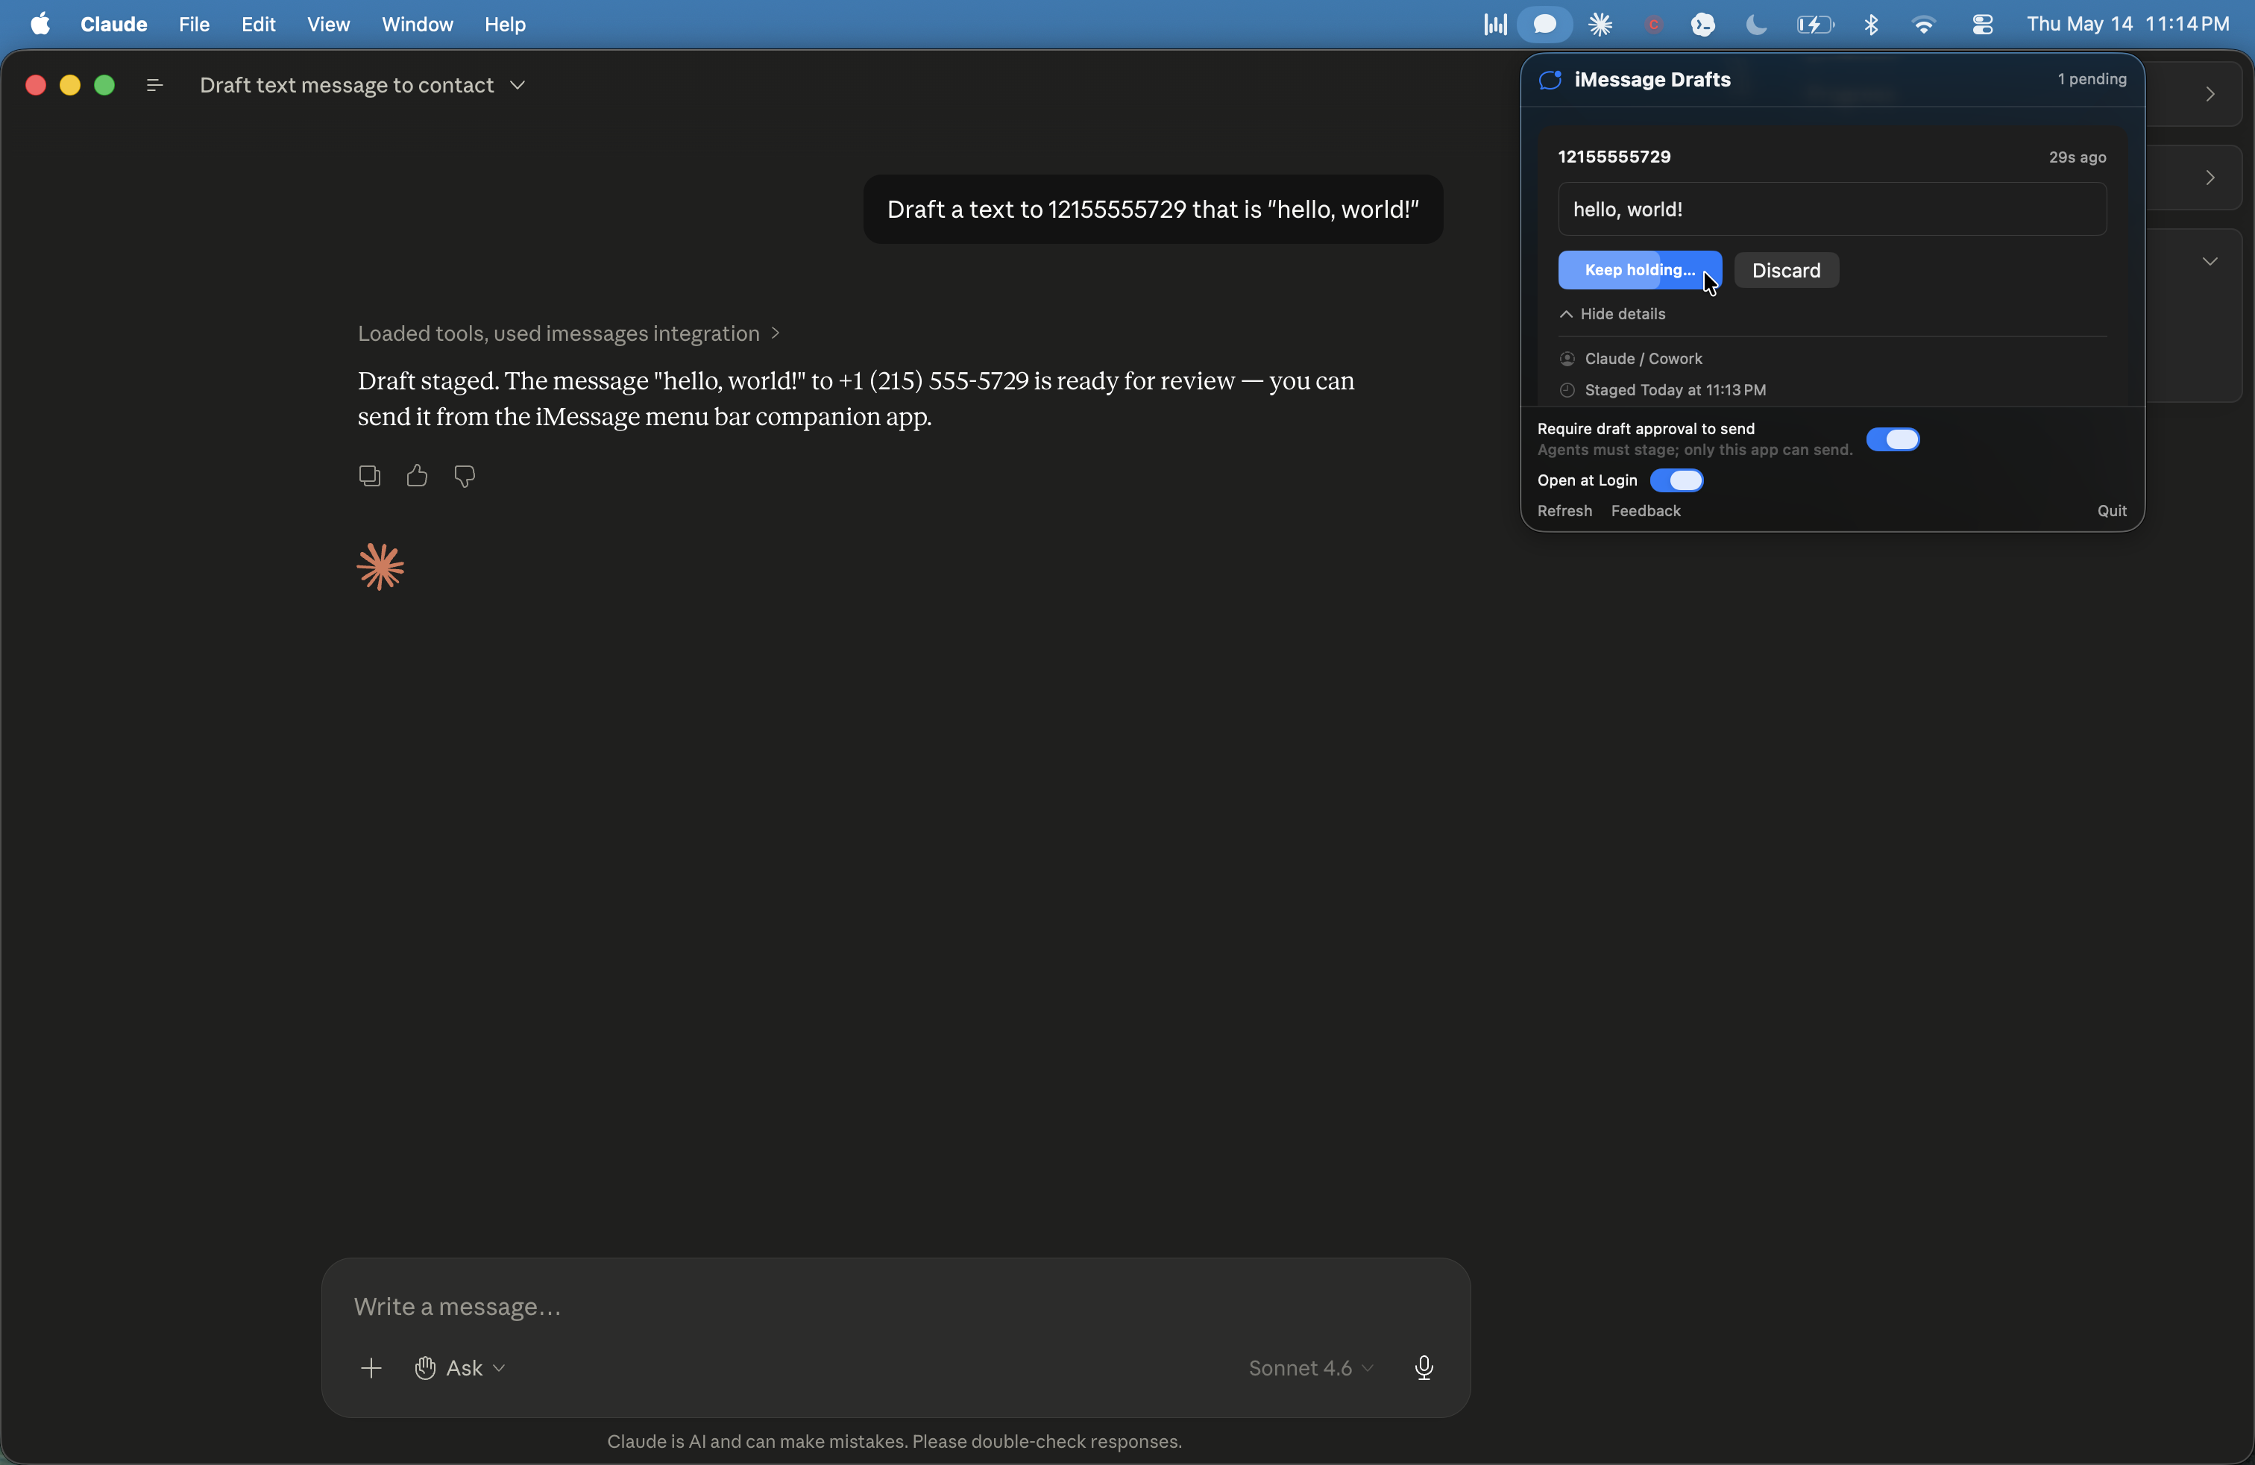Screen dimensions: 2255x1465
Task: Open the Ask mode dropdown
Action: [x=461, y=1367]
